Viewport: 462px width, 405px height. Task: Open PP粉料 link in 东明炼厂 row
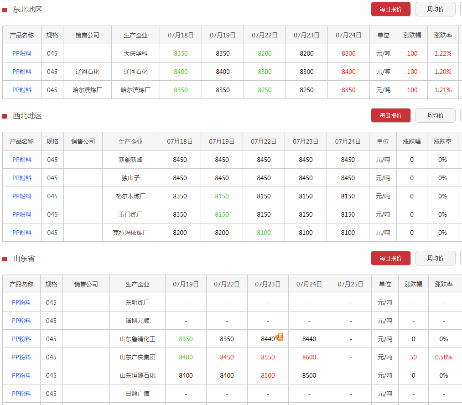pyautogui.click(x=21, y=303)
